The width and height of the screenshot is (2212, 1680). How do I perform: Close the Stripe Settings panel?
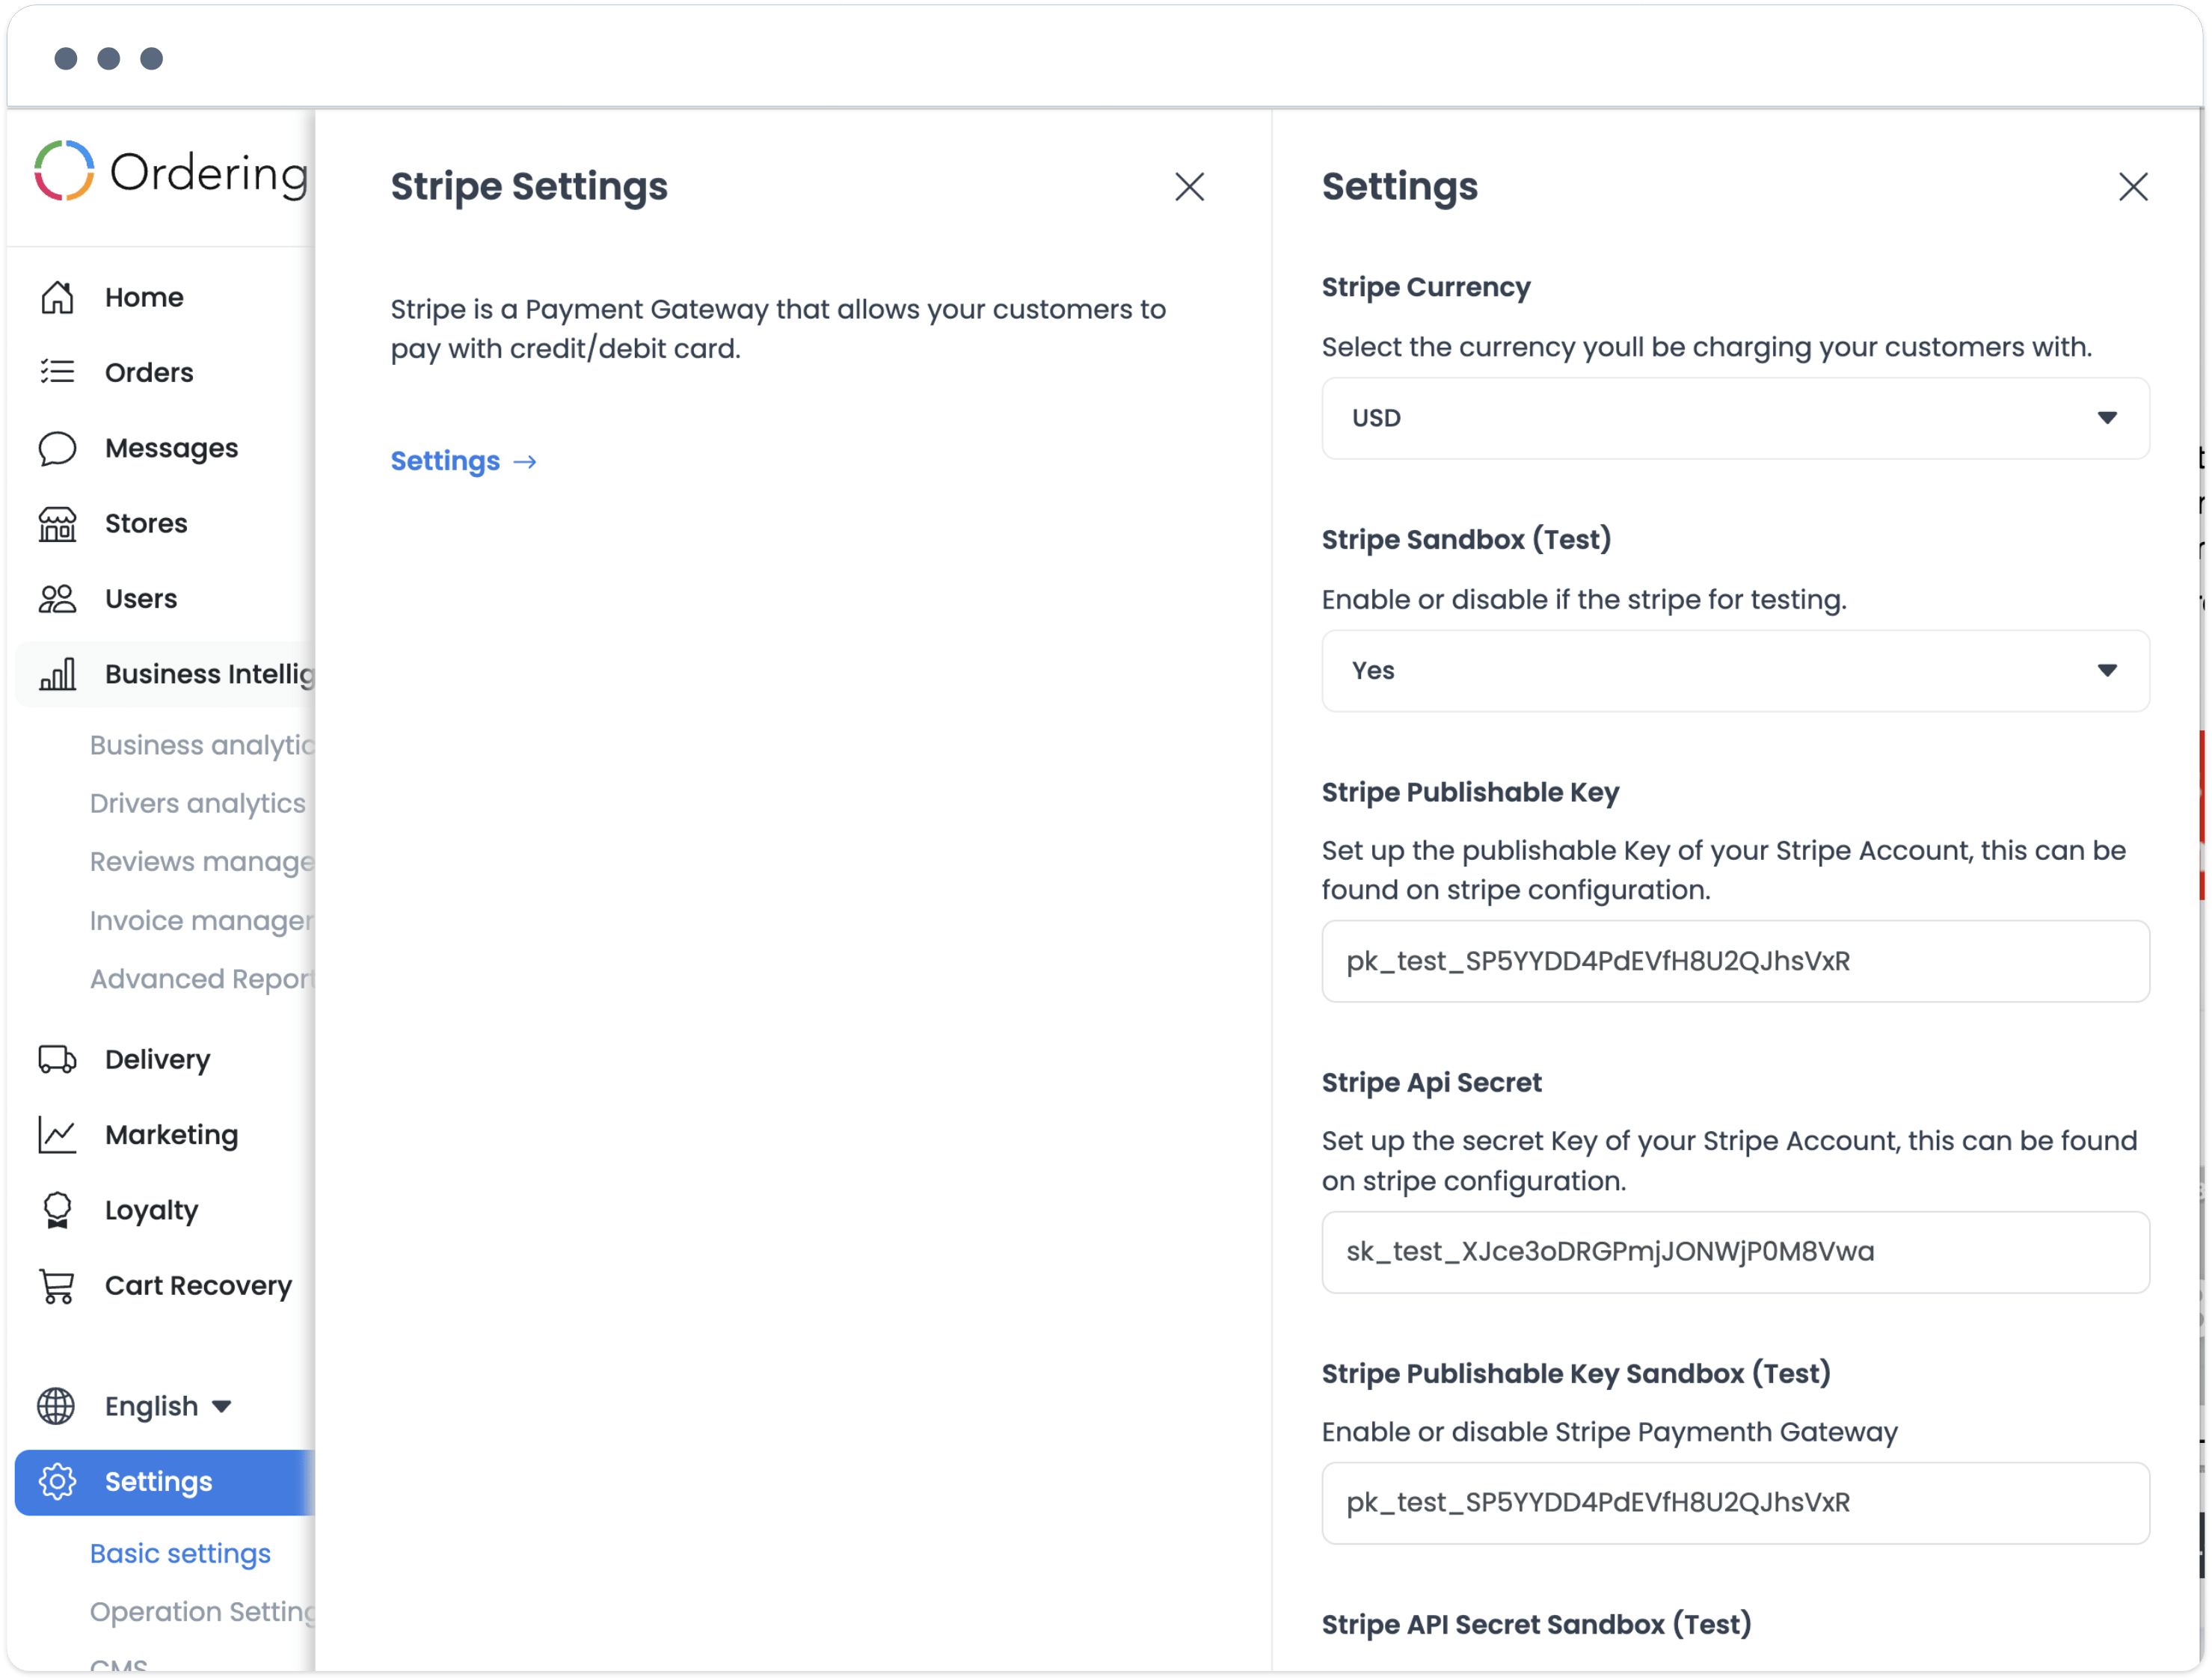[1189, 187]
